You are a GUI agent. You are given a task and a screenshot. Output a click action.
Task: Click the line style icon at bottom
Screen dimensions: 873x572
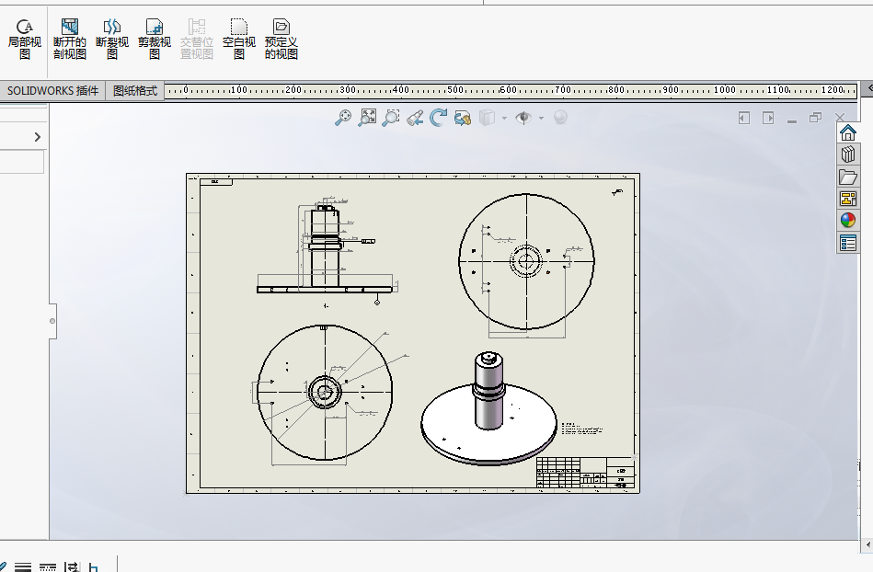48,567
